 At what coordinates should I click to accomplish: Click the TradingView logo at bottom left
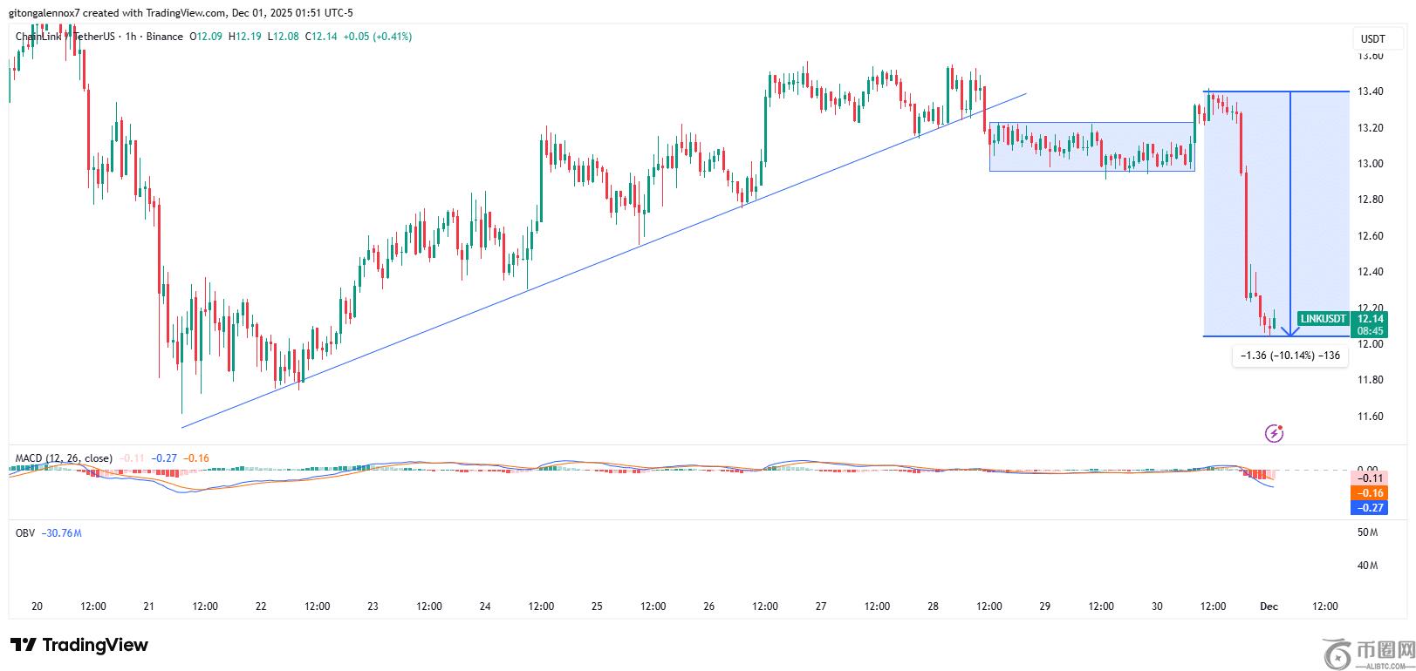(x=79, y=645)
